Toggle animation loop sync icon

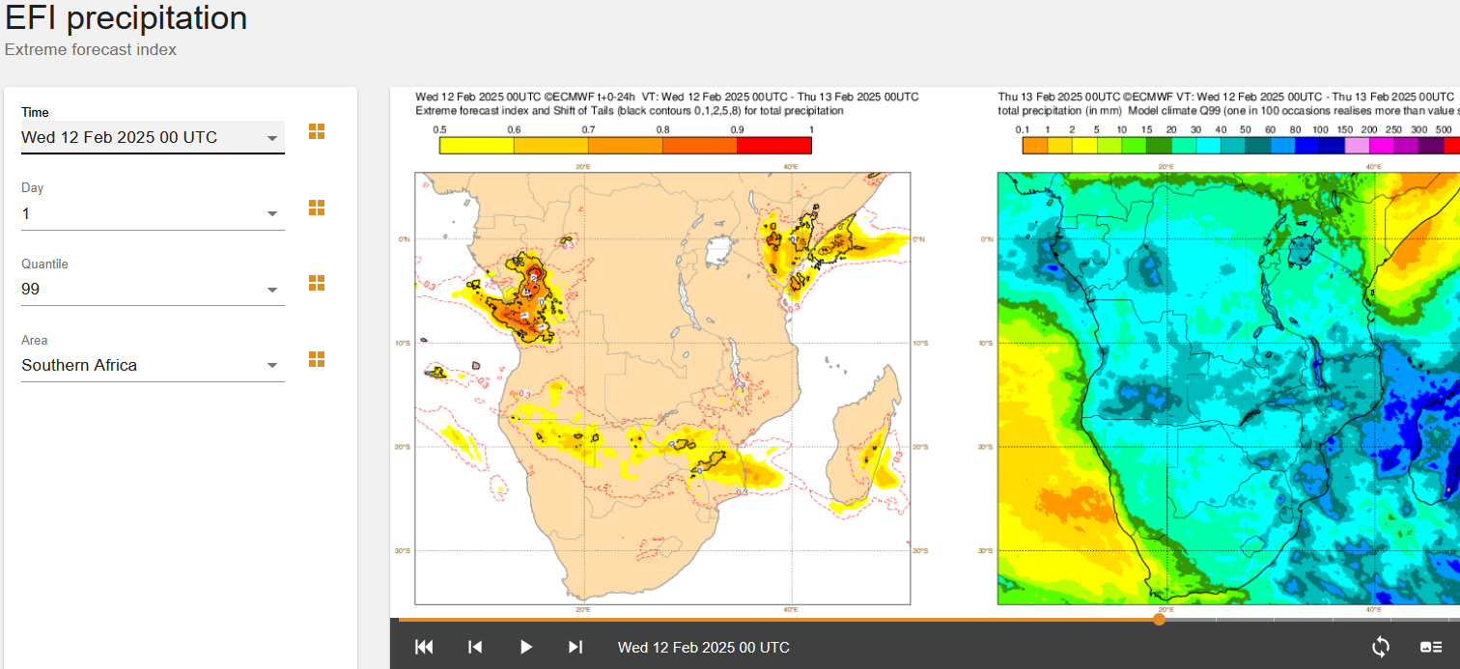1381,647
